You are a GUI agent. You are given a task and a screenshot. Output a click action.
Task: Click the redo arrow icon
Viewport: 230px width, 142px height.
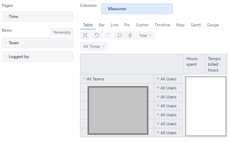(108, 35)
